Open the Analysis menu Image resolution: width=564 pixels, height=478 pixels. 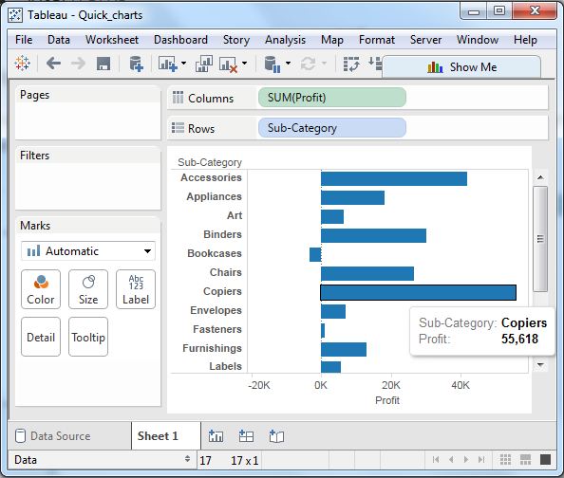click(285, 40)
